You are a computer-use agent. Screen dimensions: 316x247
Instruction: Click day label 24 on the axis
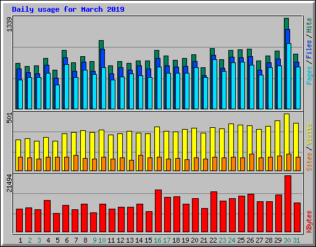pos(231,240)
